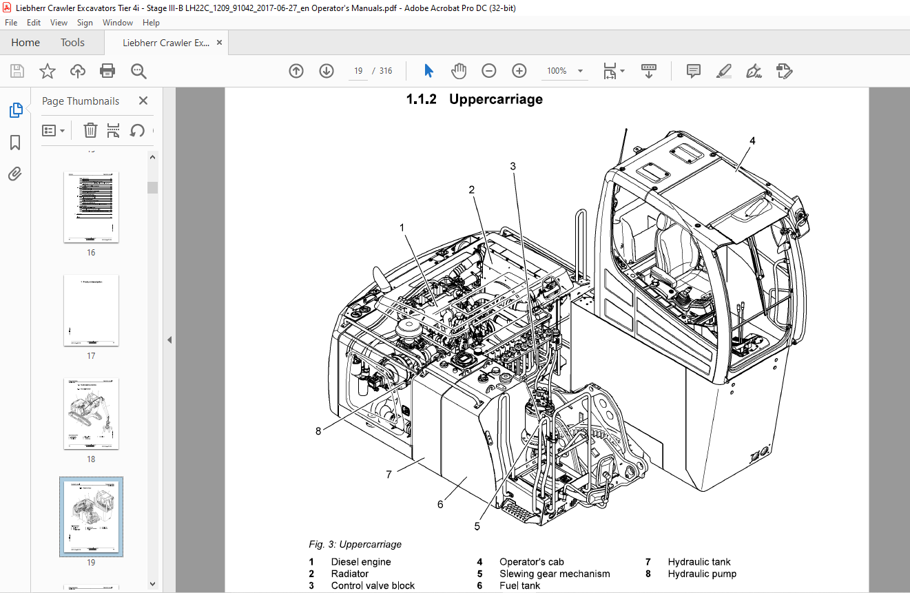Open thumbnail options menu dropdown
910x593 pixels.
click(53, 130)
